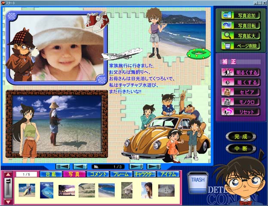Switch to the フレーム frame tab

click(x=121, y=174)
